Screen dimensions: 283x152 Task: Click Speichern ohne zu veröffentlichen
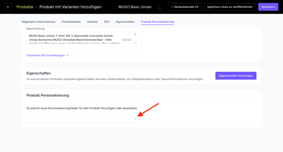click(230, 7)
